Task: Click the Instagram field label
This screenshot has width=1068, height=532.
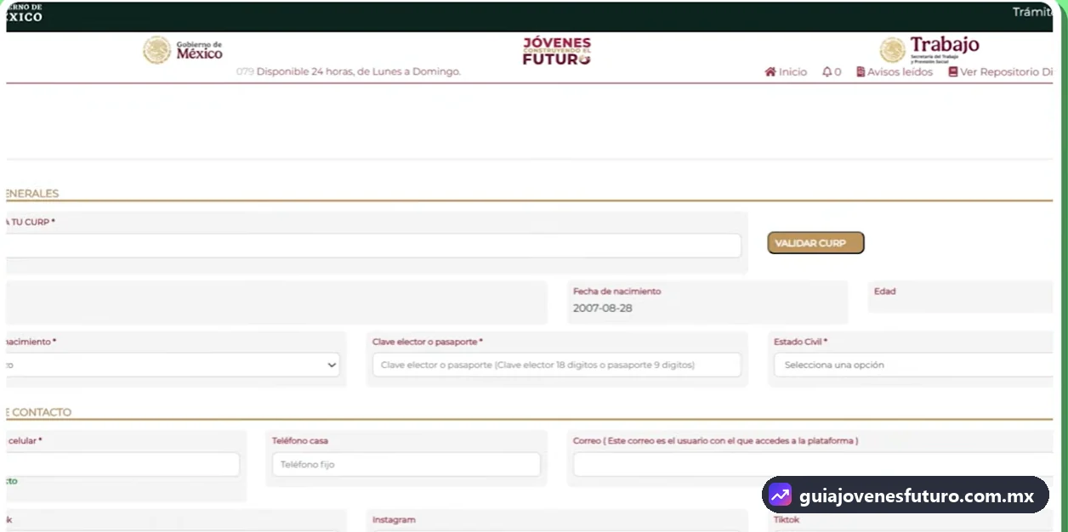Action: tap(394, 519)
